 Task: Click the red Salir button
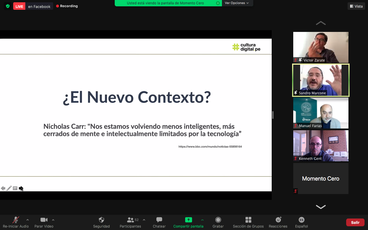point(355,223)
